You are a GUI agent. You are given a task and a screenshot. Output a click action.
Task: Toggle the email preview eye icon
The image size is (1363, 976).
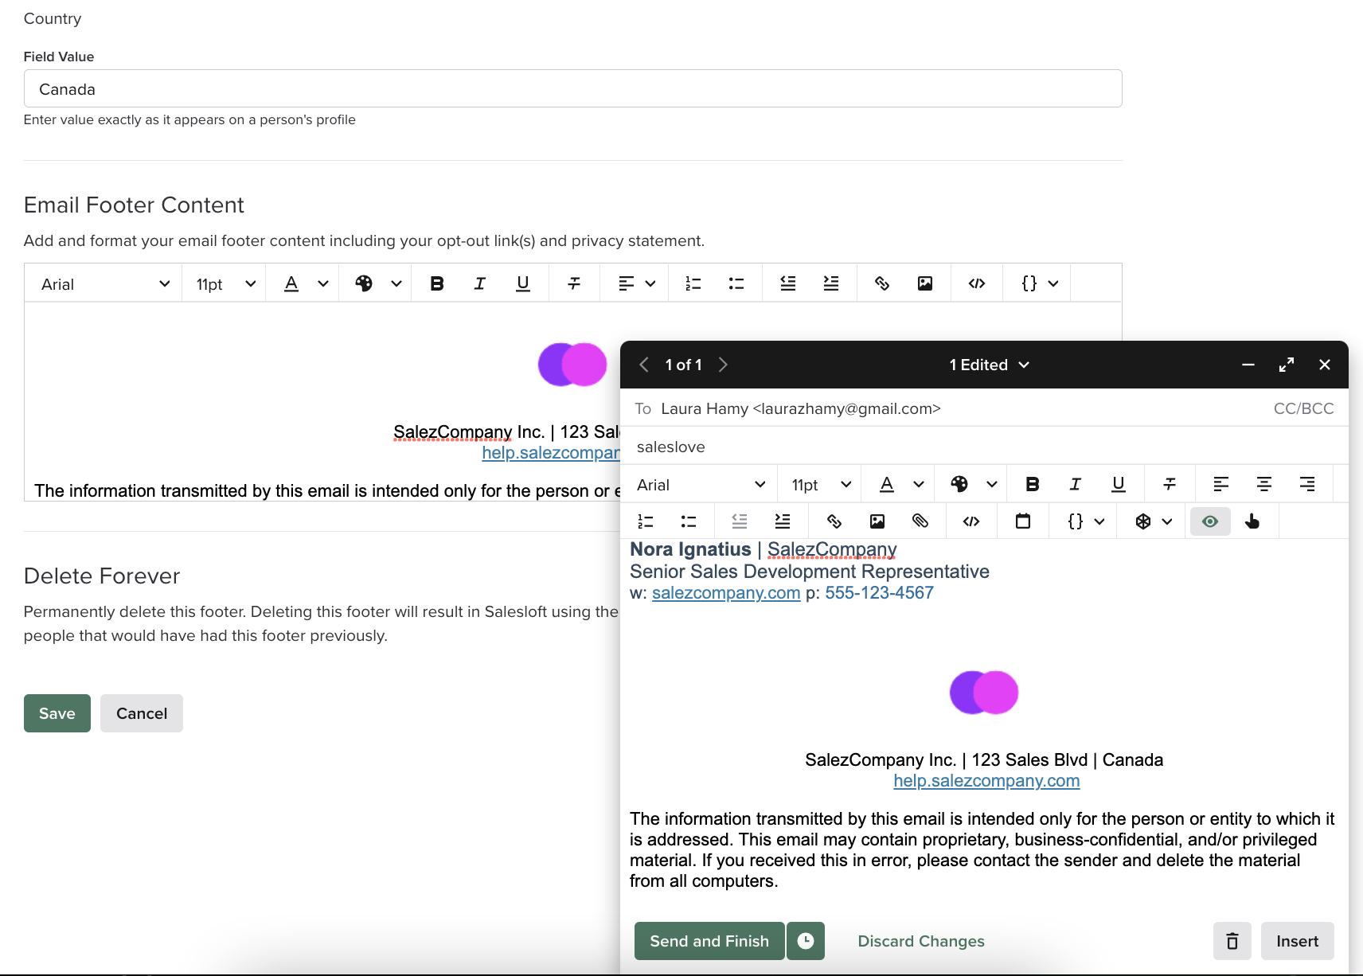(1209, 521)
